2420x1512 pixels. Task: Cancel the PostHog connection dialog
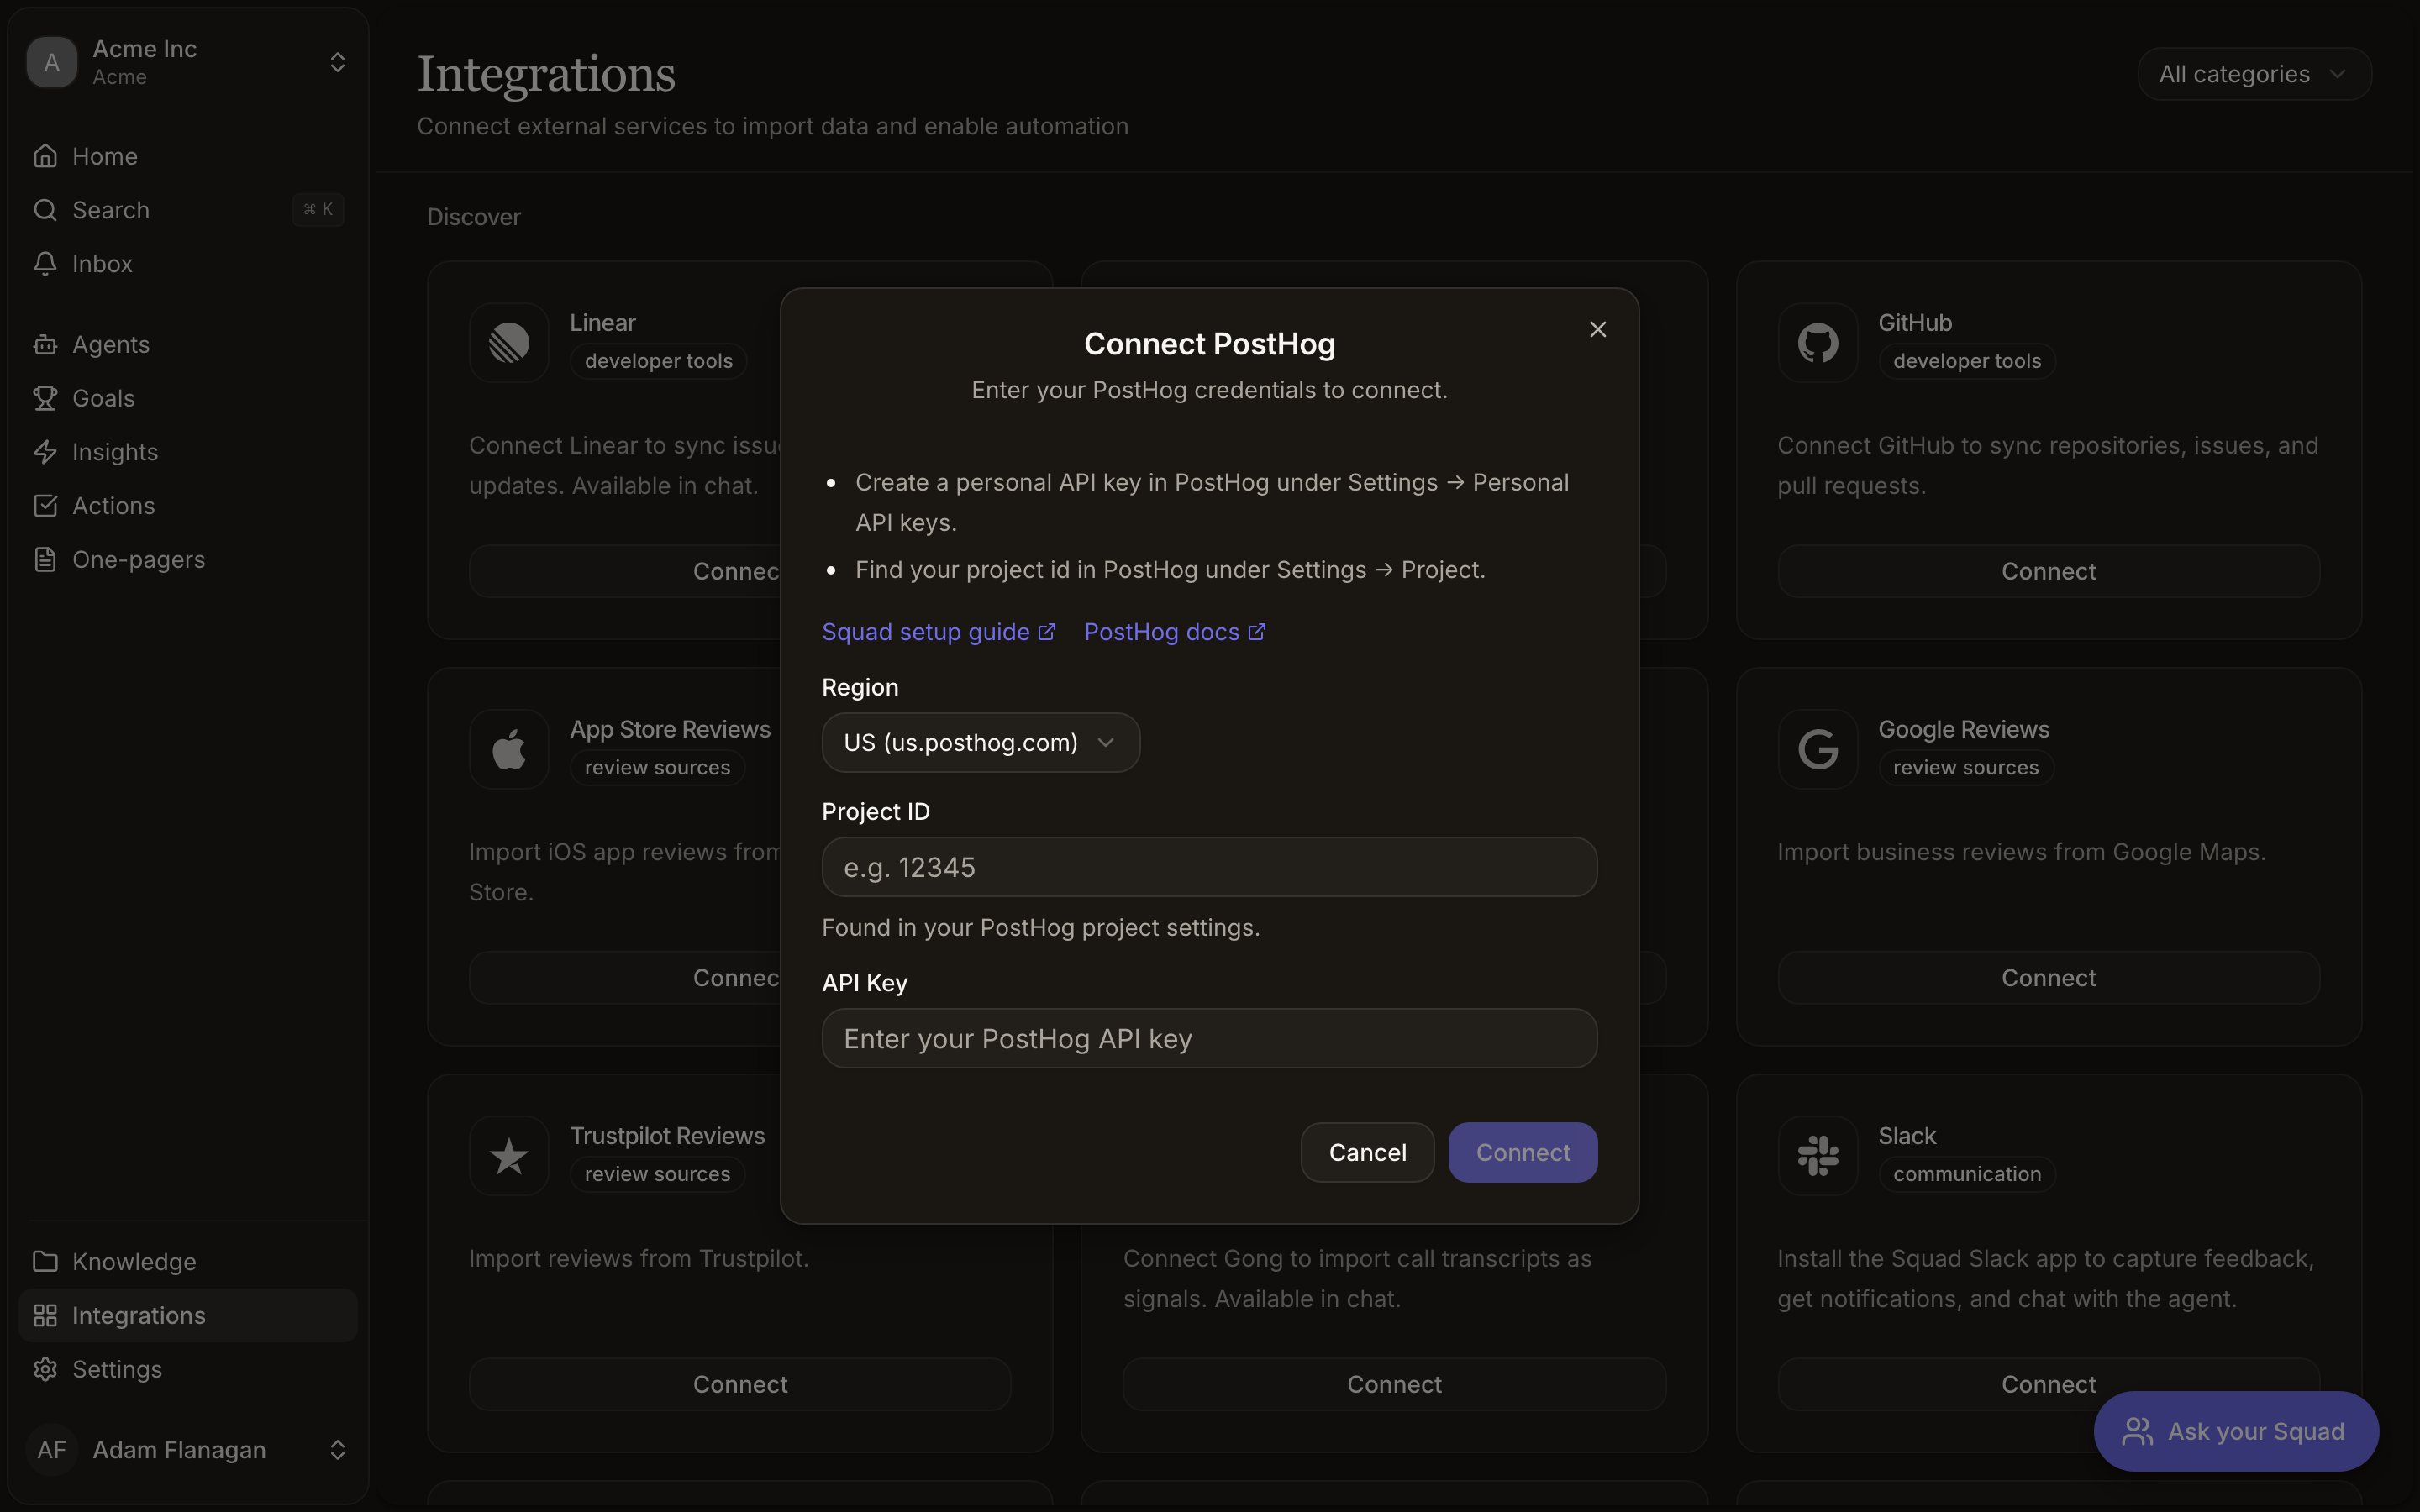tap(1367, 1152)
